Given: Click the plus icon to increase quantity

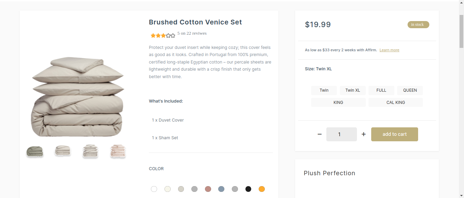Looking at the screenshot, I should click(364, 134).
